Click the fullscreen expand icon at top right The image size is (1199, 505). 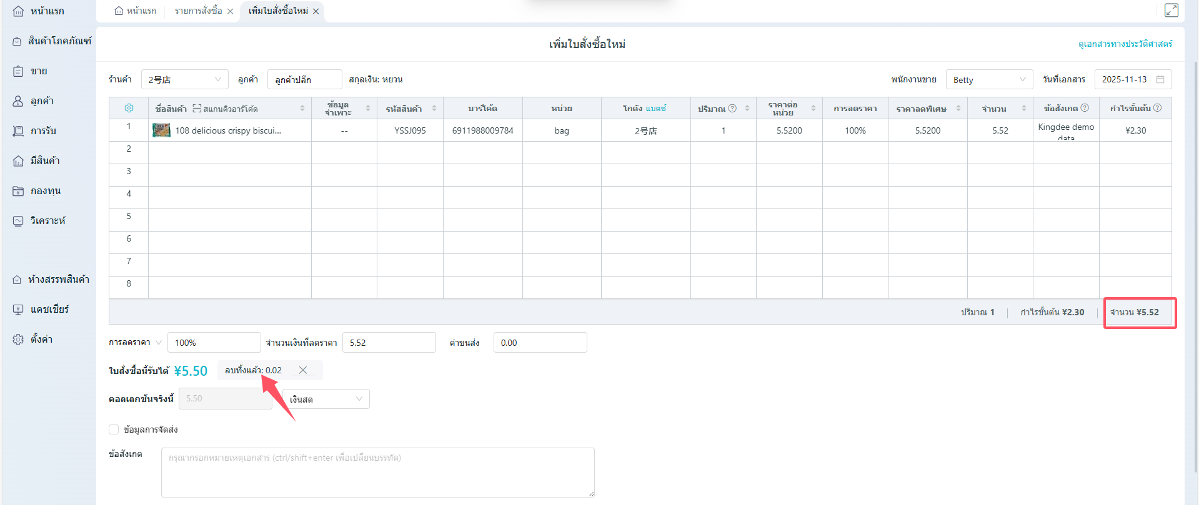1171,11
